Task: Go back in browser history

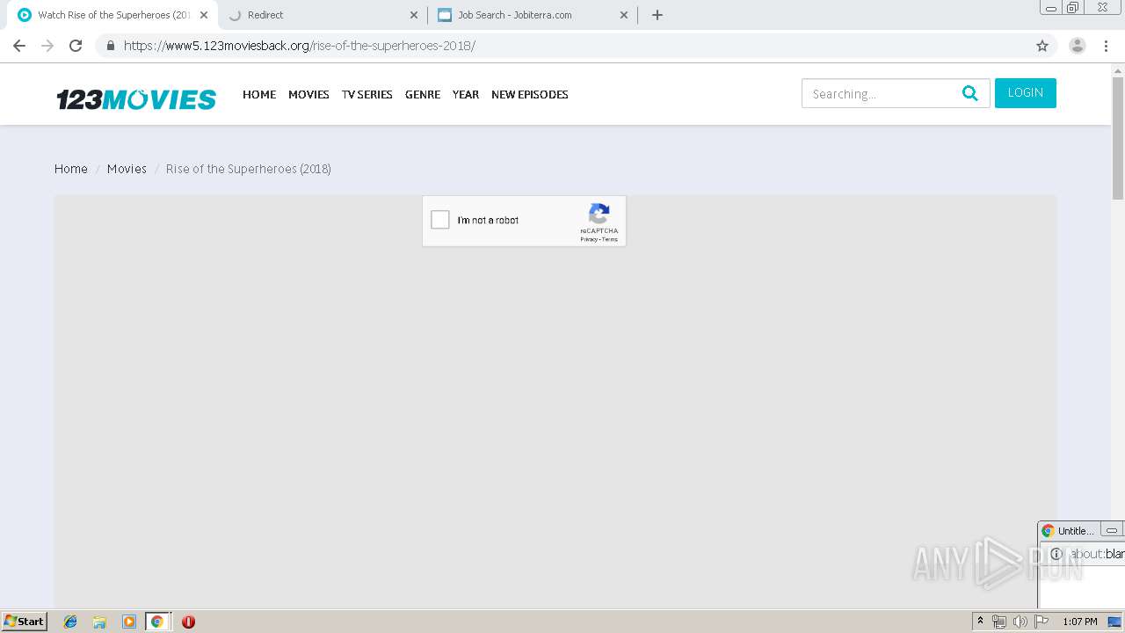Action: point(19,46)
